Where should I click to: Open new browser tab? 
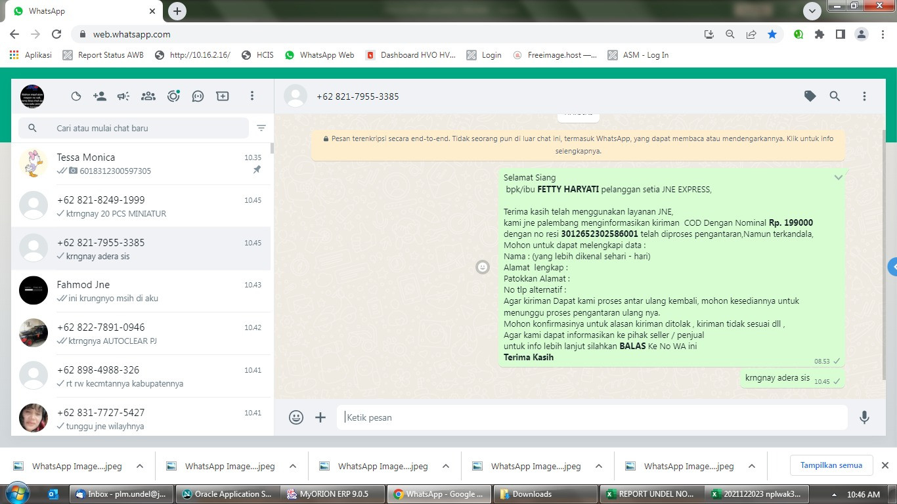pyautogui.click(x=177, y=11)
